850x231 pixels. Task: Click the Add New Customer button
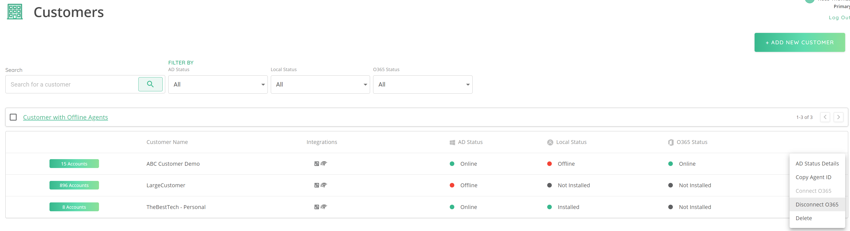799,43
